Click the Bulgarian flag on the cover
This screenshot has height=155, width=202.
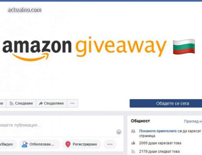[x=184, y=47]
